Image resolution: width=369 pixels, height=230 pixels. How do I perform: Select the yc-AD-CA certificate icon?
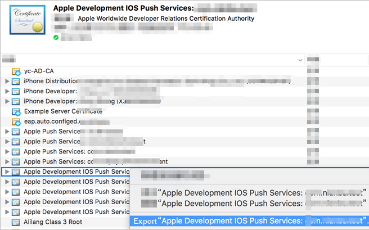16,71
